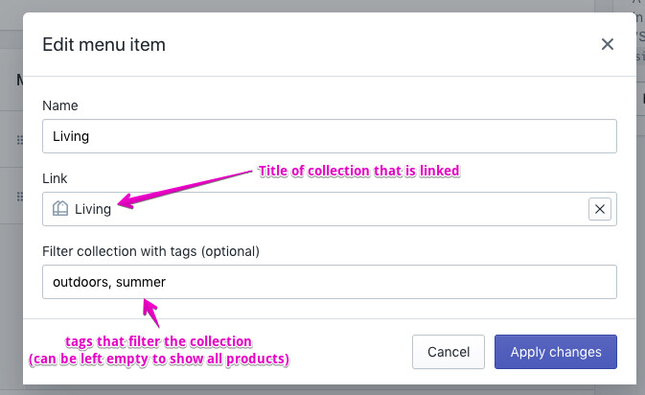Viewport: 645px width, 395px height.
Task: Click Cancel to discard edits
Action: (449, 352)
